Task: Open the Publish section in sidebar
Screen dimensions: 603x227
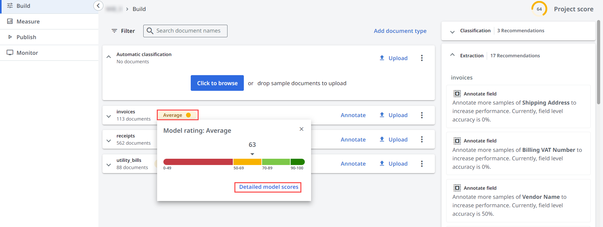Action: click(x=26, y=37)
